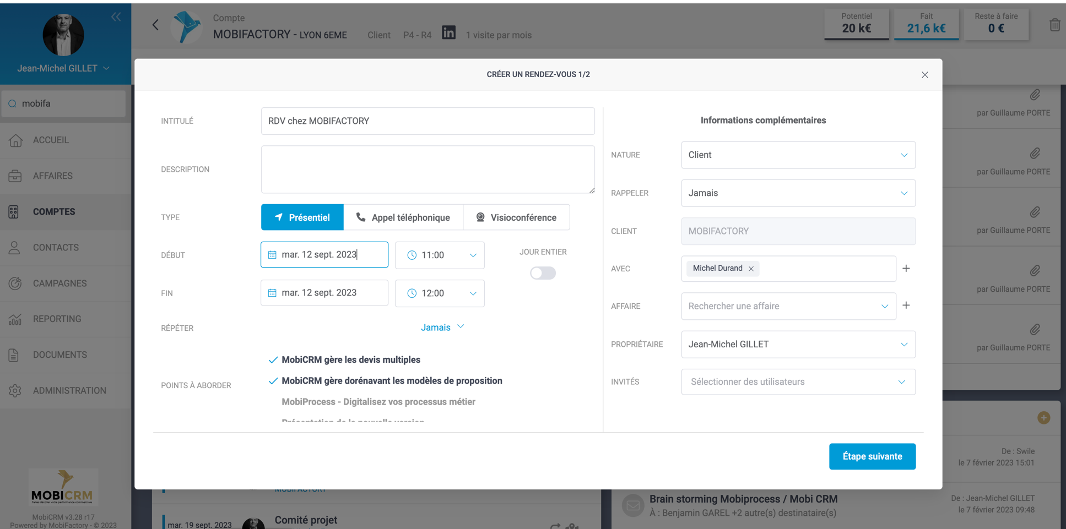Close the rendez-vous creation dialog
Viewport: 1066px width, 529px height.
[924, 75]
